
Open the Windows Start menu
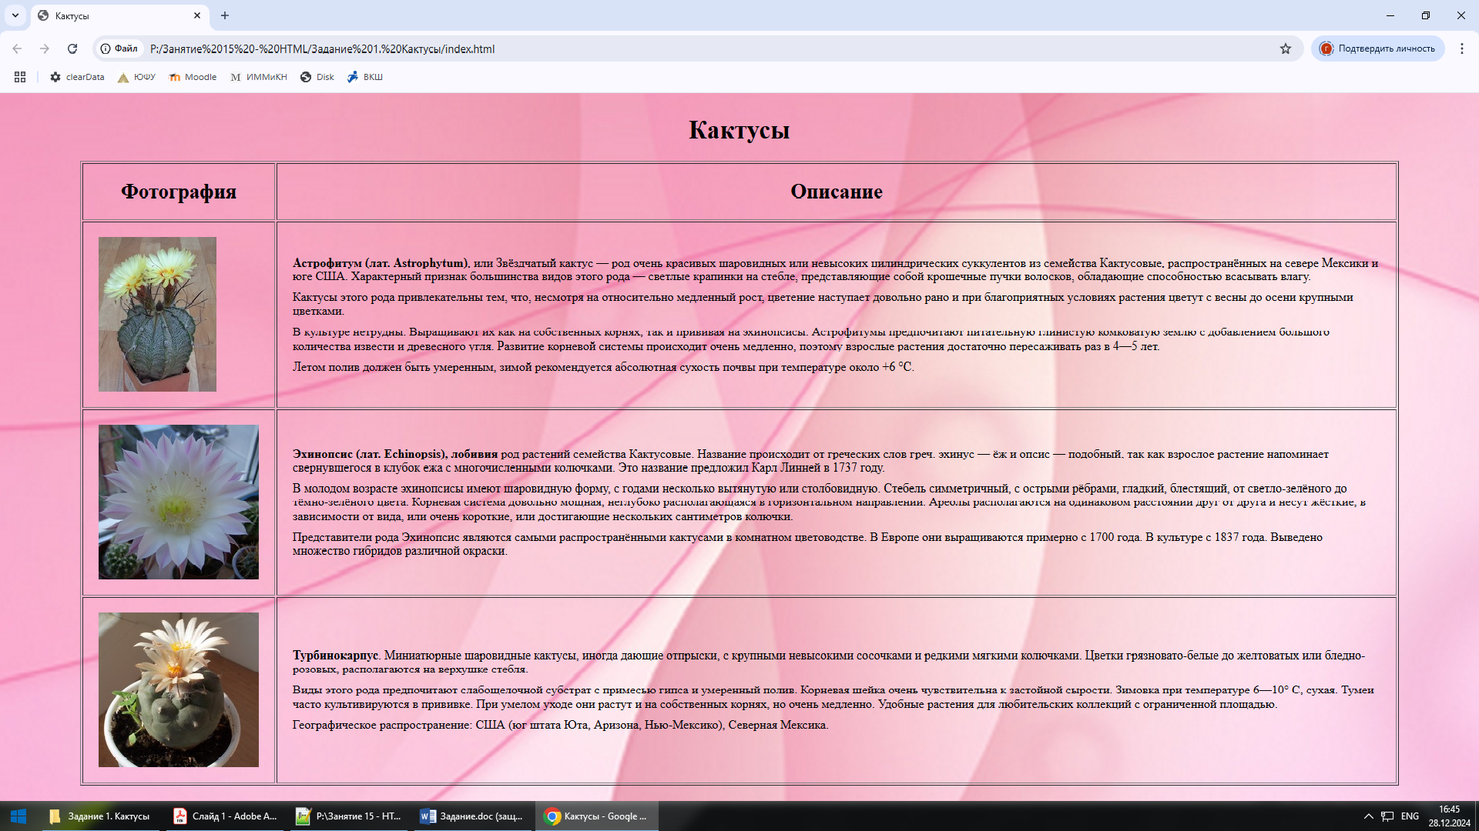tap(18, 816)
